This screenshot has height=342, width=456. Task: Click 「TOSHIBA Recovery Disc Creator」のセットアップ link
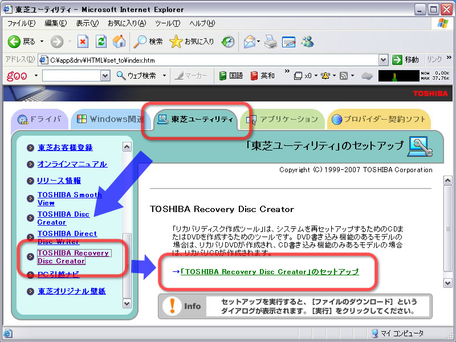(270, 272)
